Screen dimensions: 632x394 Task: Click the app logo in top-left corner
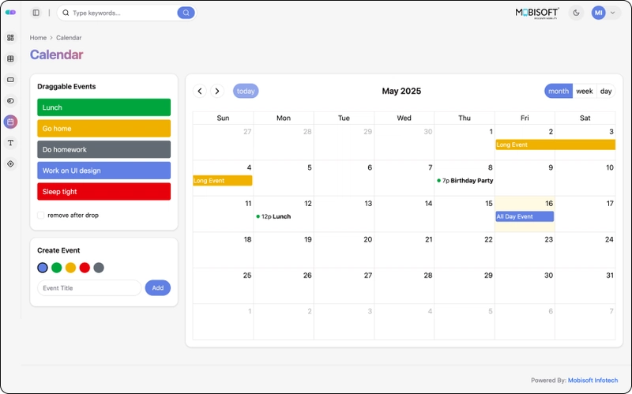(x=10, y=13)
